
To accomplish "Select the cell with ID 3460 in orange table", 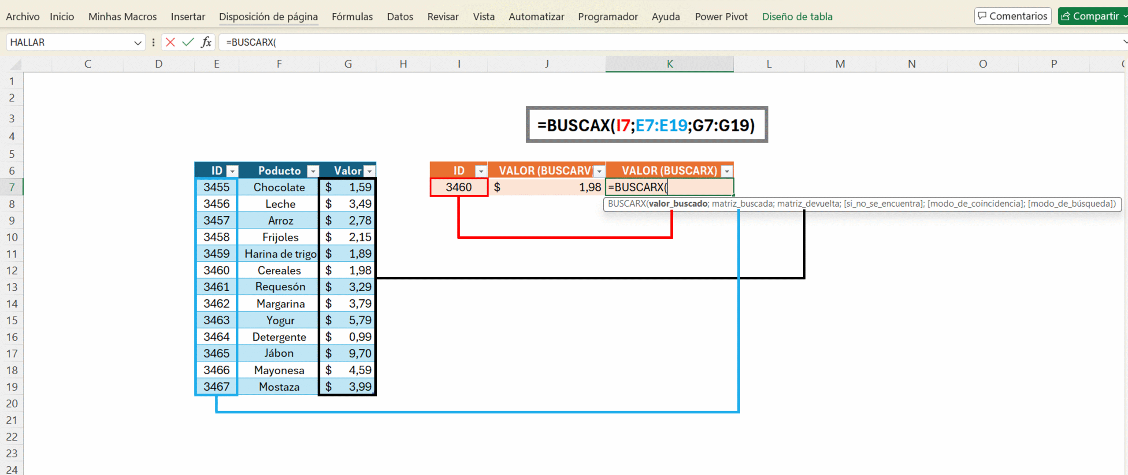I will (459, 187).
